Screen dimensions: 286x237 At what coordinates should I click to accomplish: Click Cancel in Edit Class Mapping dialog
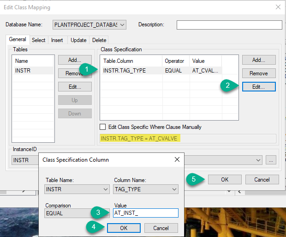pyautogui.click(x=262, y=179)
